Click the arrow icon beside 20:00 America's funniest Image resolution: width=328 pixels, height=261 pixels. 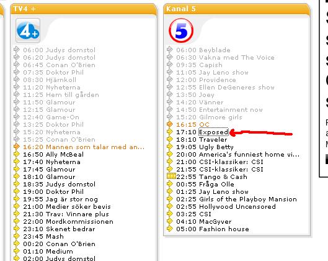(170, 154)
